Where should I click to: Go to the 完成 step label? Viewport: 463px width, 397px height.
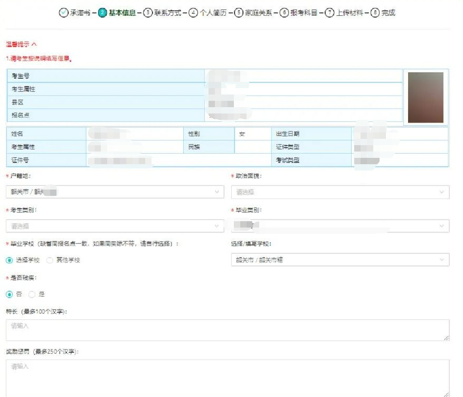tap(388, 13)
